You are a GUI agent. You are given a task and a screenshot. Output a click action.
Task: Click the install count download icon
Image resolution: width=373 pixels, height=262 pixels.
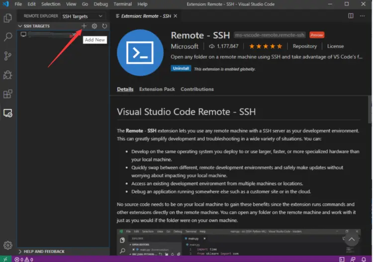click(212, 46)
